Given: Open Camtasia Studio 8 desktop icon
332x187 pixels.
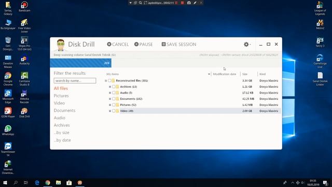Looking at the screenshot, I should click(x=24, y=79).
